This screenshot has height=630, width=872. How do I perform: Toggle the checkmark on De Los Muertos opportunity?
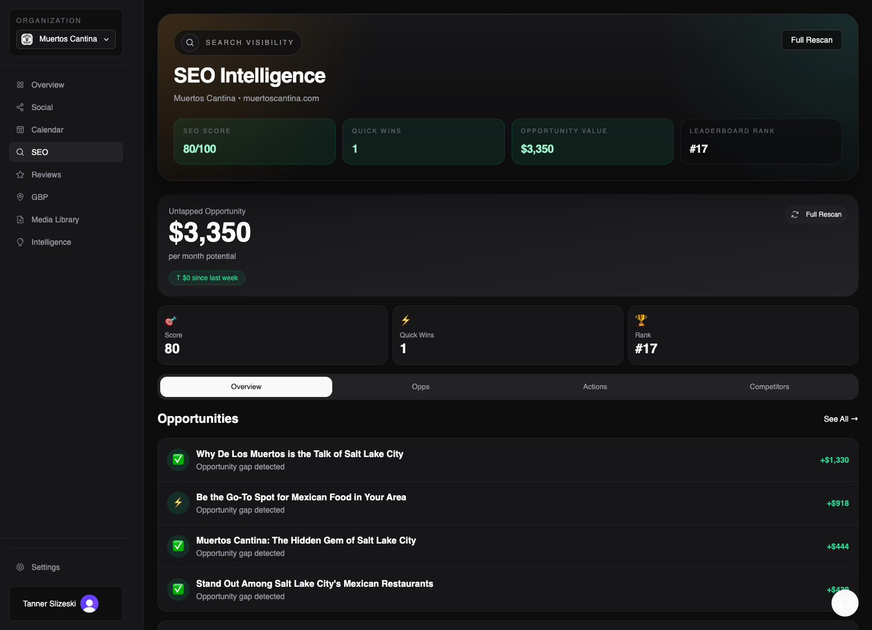click(x=178, y=459)
